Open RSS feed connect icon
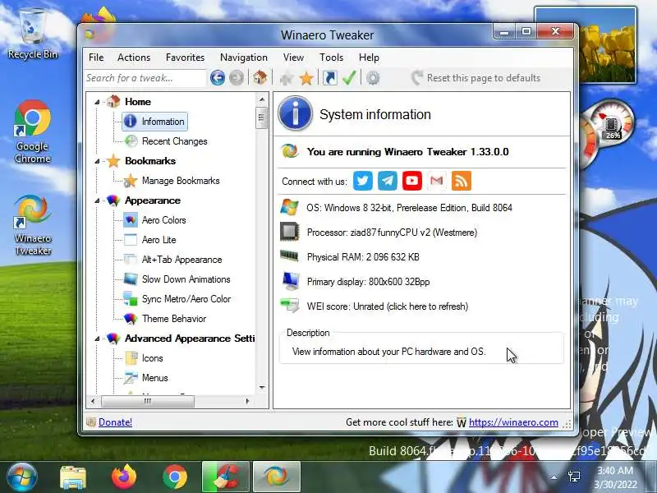 coord(462,181)
